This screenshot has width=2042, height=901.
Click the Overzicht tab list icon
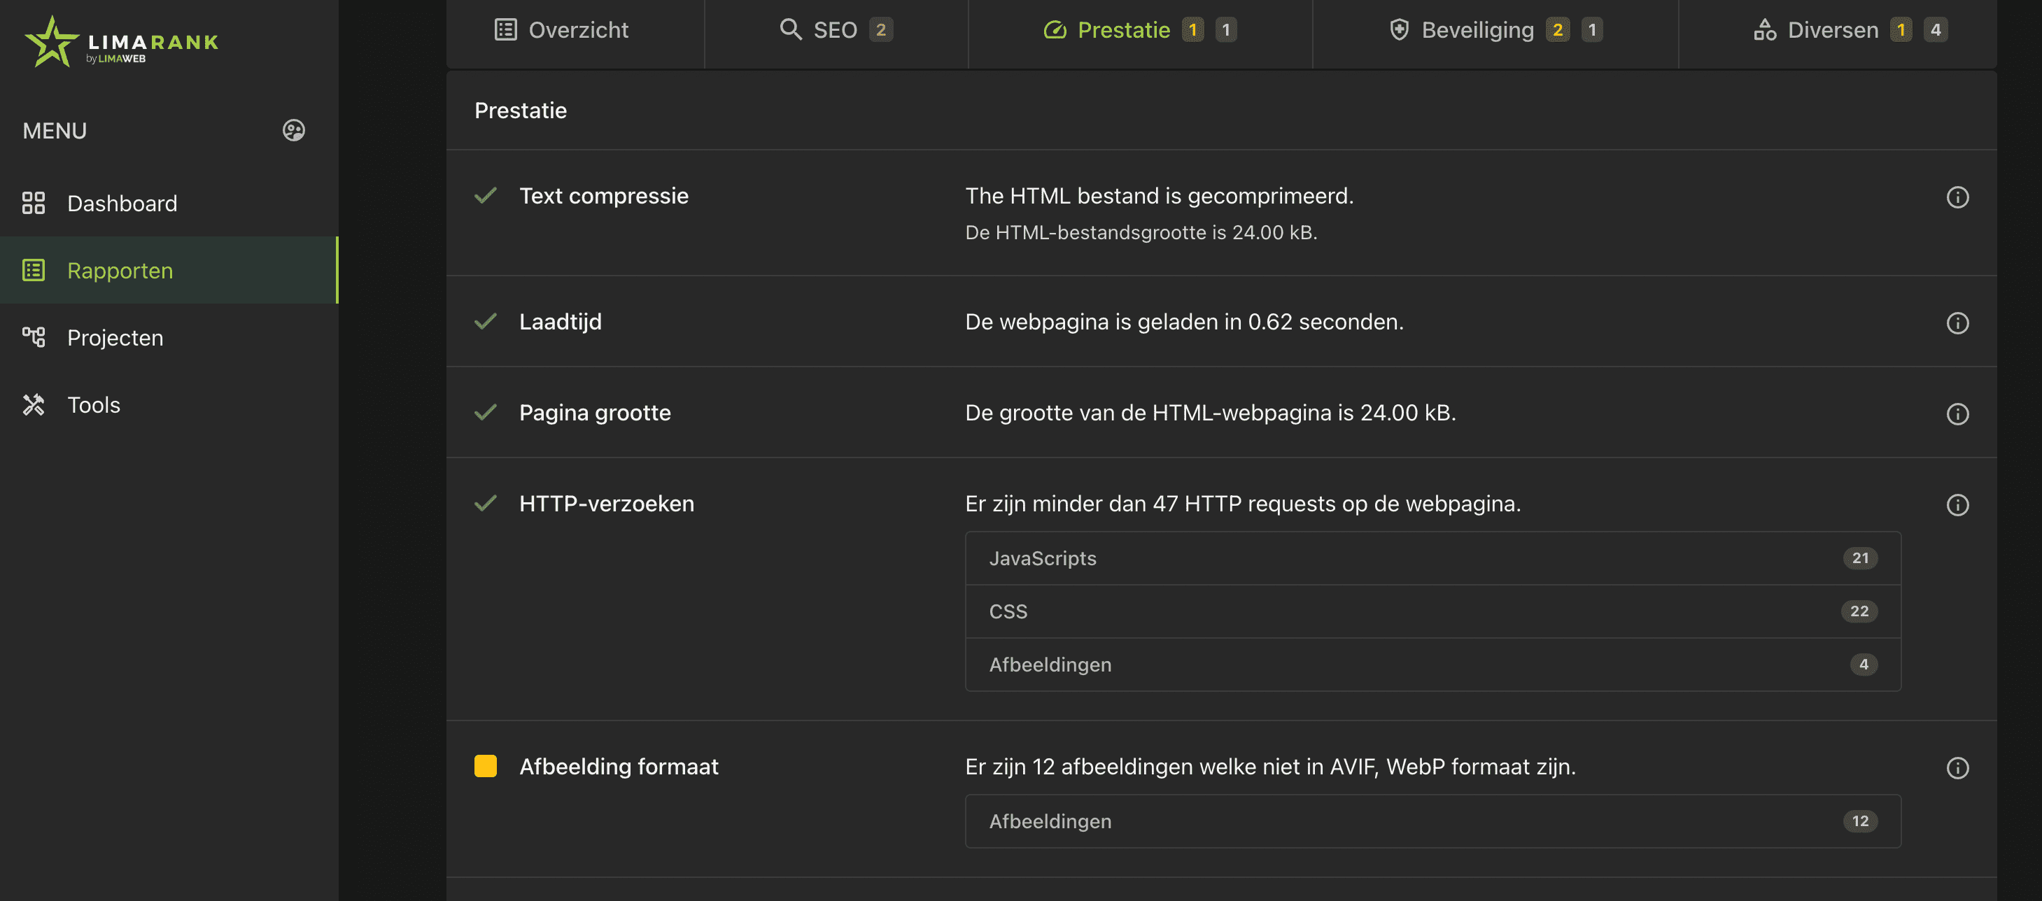click(506, 30)
